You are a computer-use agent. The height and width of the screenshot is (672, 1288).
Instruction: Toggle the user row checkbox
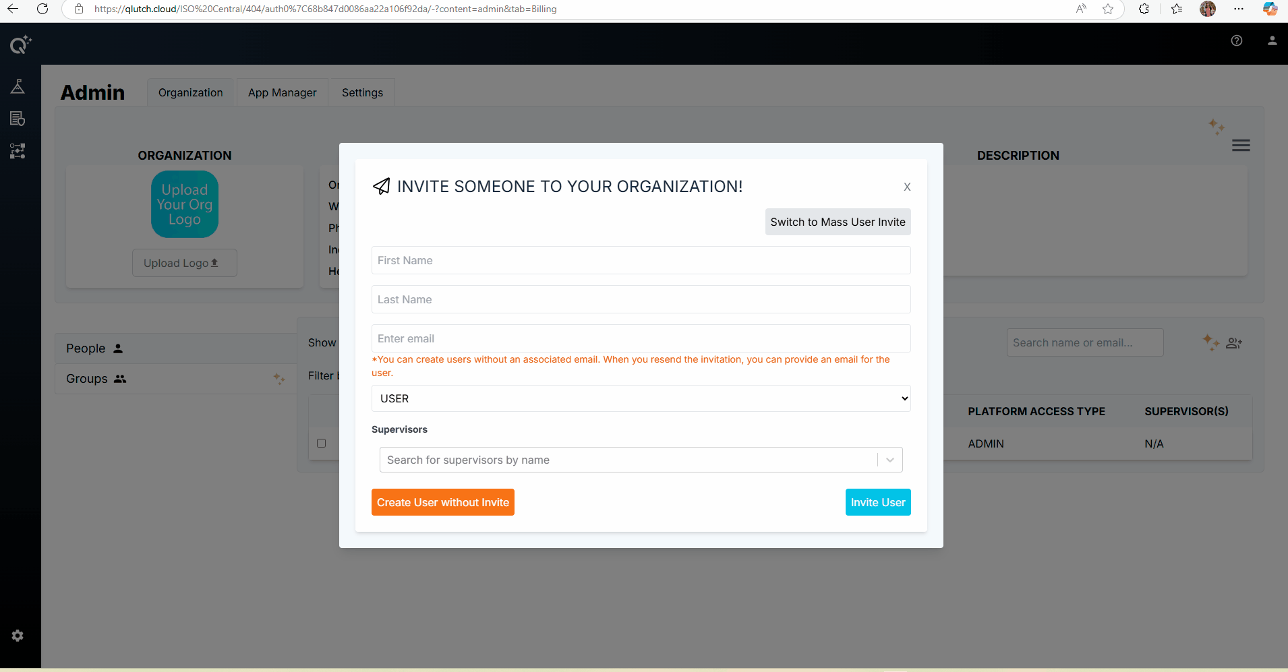tap(322, 444)
